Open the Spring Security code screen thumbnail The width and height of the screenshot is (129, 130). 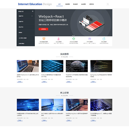point(101,66)
